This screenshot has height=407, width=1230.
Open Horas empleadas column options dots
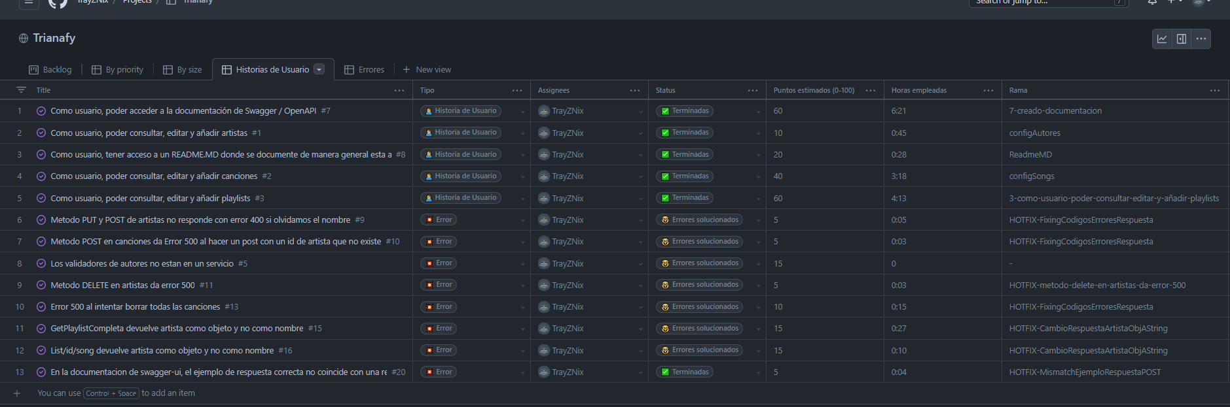[x=988, y=90]
